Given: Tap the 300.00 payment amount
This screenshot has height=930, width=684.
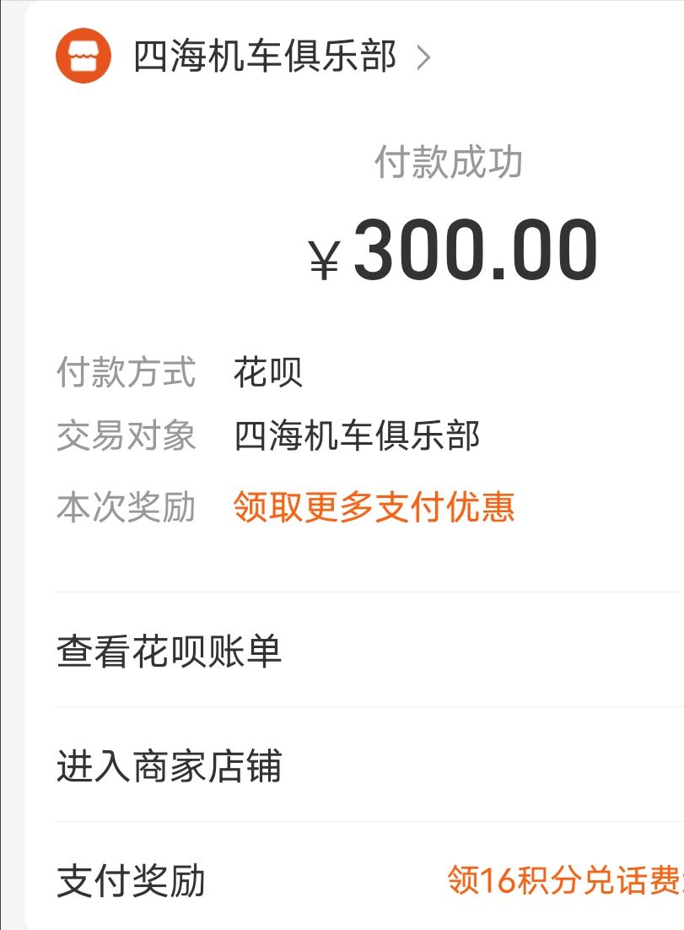Looking at the screenshot, I should [476, 251].
